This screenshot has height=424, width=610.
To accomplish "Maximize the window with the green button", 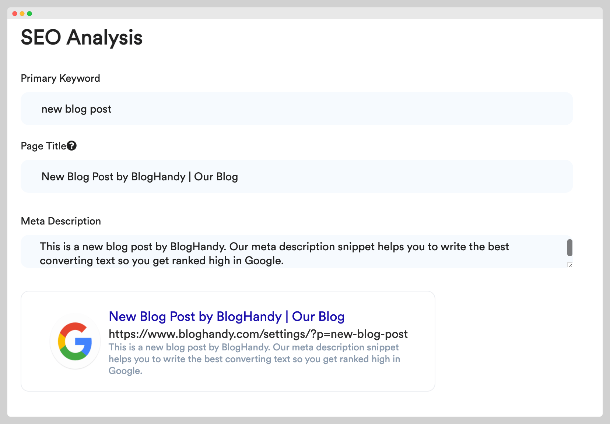I will 29,14.
